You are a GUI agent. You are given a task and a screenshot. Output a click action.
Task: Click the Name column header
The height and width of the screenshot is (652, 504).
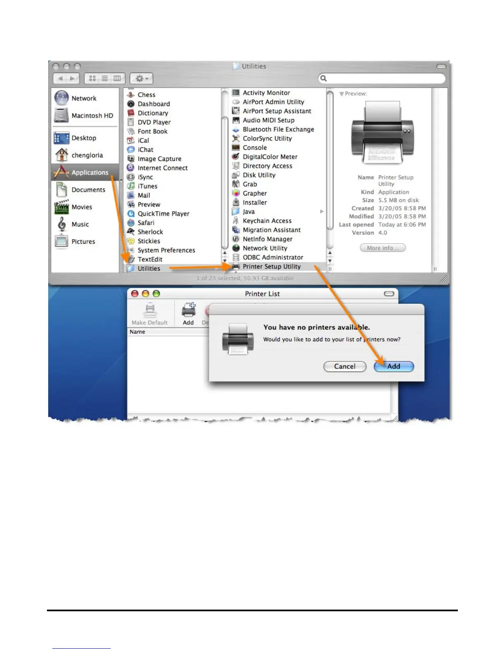(169, 332)
